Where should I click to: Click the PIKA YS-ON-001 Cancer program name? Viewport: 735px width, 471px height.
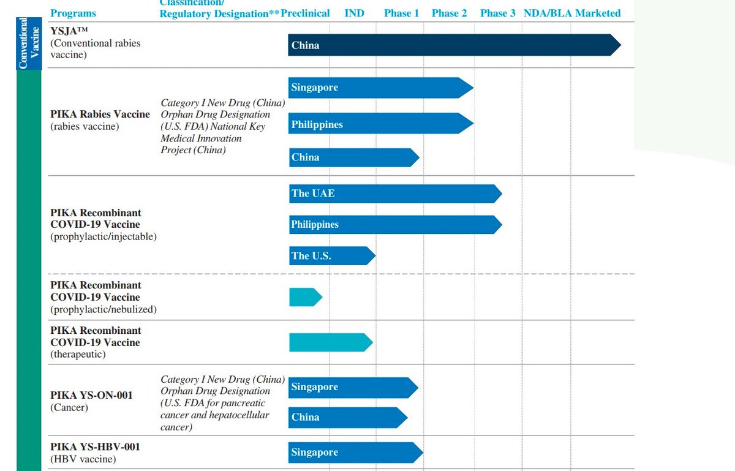tap(91, 401)
